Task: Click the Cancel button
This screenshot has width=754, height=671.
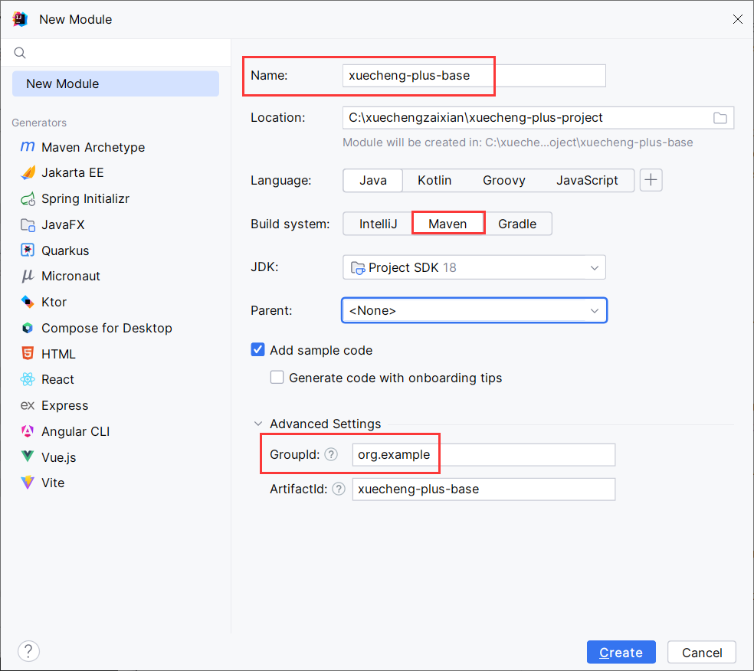Action: [702, 653]
